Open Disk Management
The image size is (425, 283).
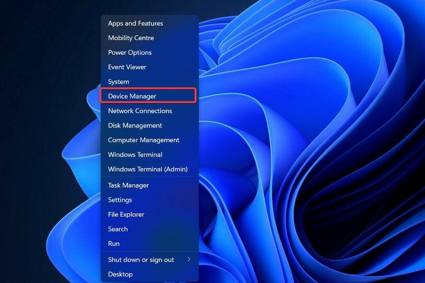point(135,126)
